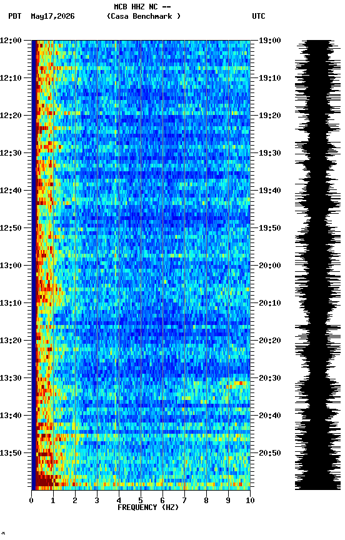Click the '4' frequency axis tick label
Viewport: 345px width, 540px height.
click(119, 501)
